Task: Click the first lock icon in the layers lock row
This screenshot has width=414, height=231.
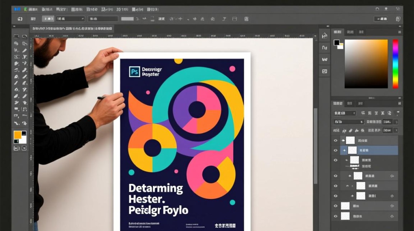Action: tap(336, 131)
